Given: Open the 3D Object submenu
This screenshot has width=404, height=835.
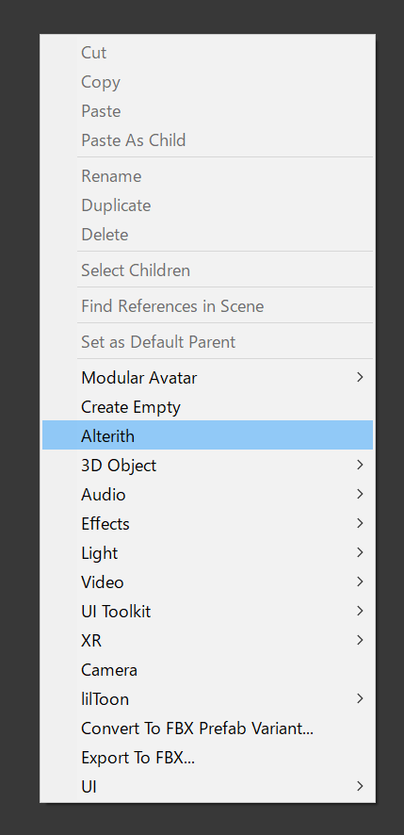Looking at the screenshot, I should click(207, 465).
